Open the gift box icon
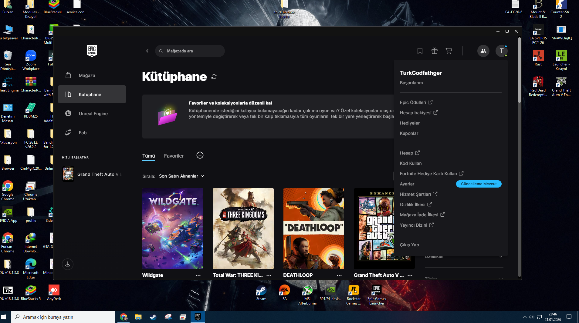 tap(435, 51)
